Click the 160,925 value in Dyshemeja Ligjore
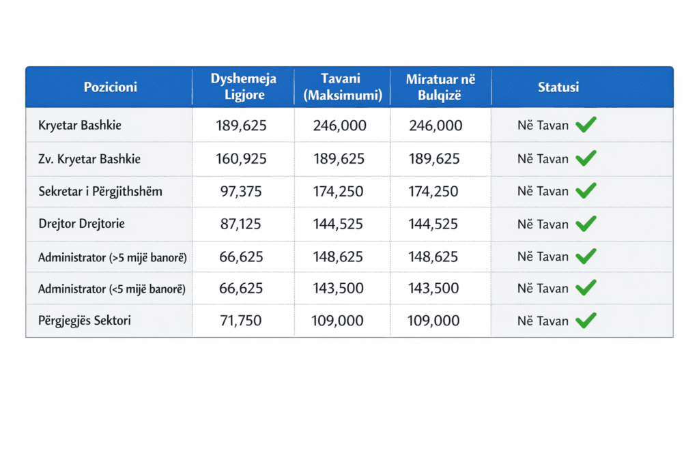Screen dimensions: 699x466 241,159
